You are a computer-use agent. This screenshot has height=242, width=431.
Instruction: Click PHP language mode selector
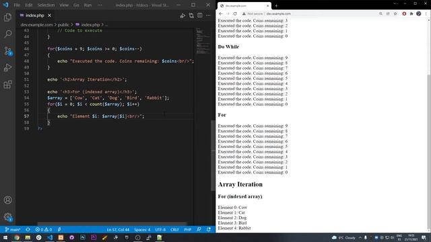coord(187,229)
